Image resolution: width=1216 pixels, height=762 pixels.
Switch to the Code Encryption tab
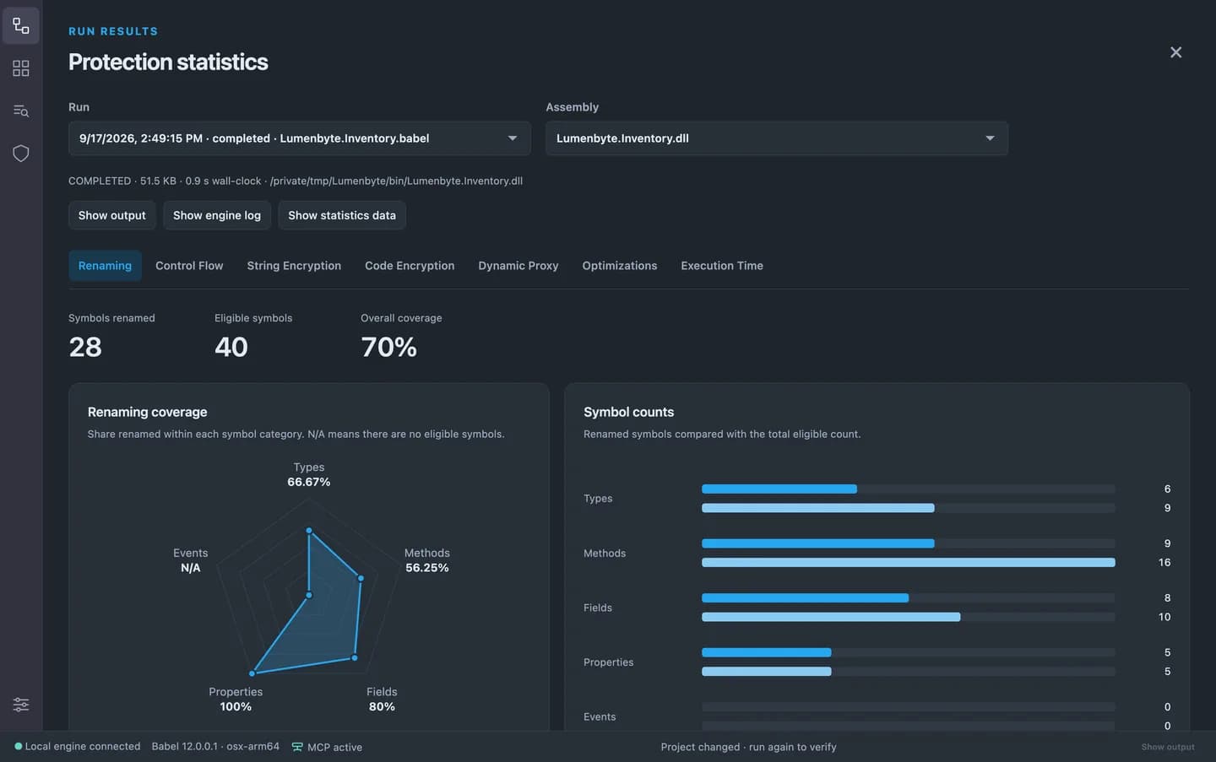410,266
